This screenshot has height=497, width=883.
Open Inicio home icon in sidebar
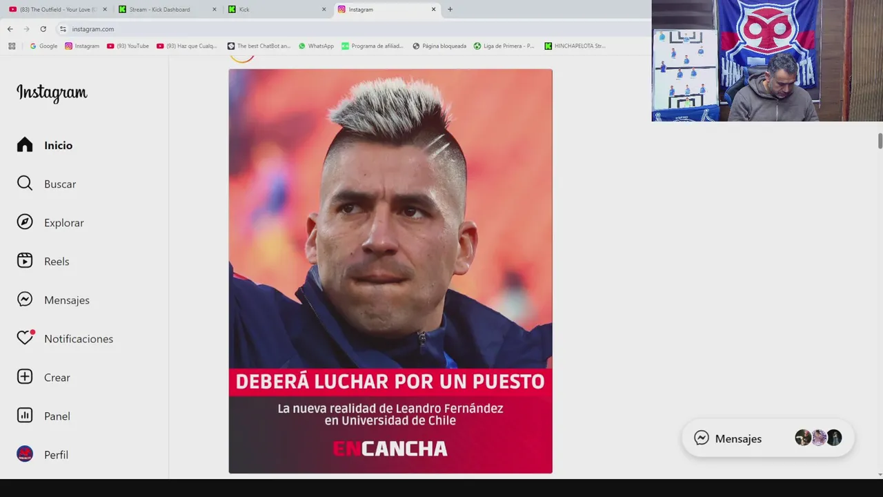click(25, 145)
